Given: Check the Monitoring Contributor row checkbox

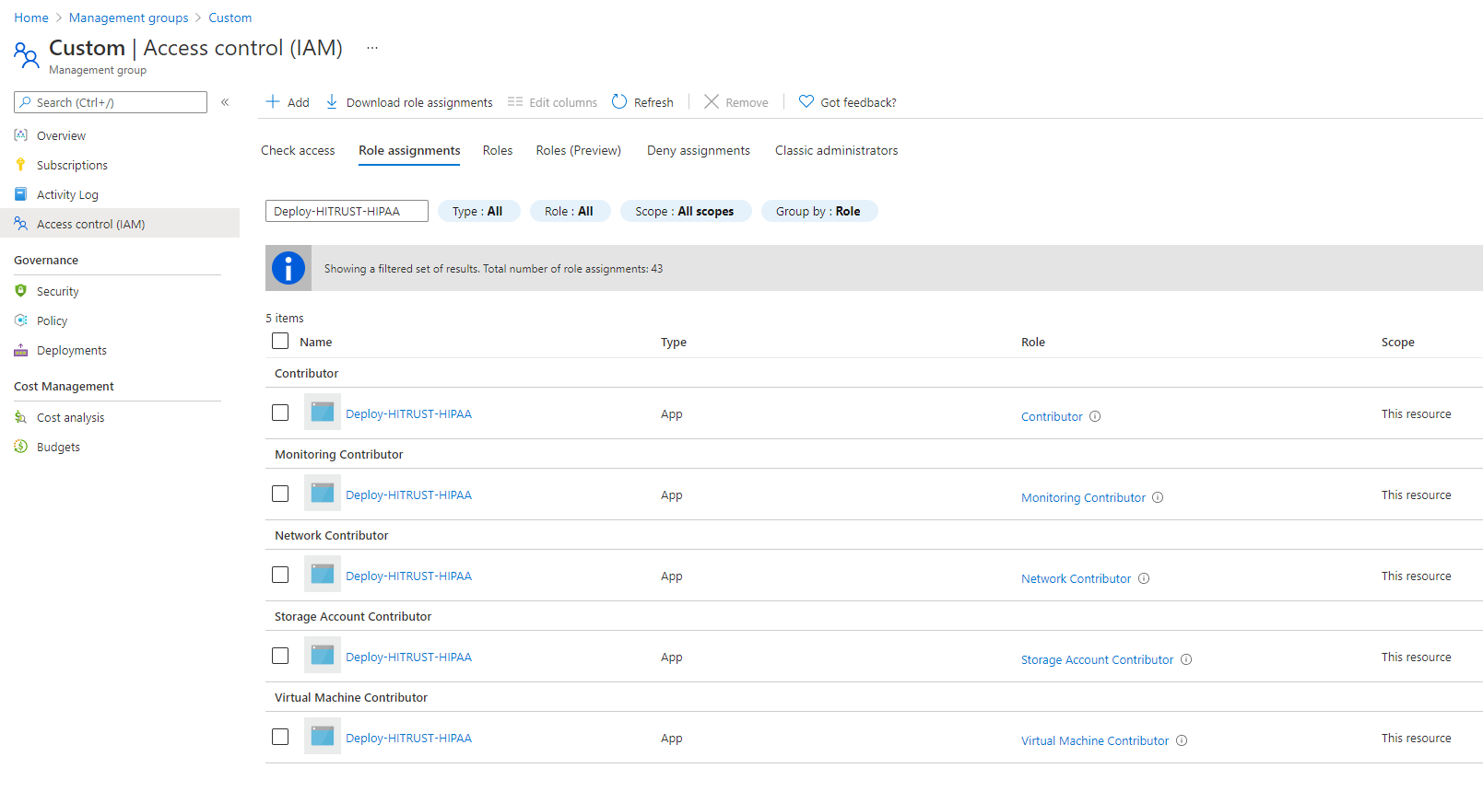Looking at the screenshot, I should 280,494.
